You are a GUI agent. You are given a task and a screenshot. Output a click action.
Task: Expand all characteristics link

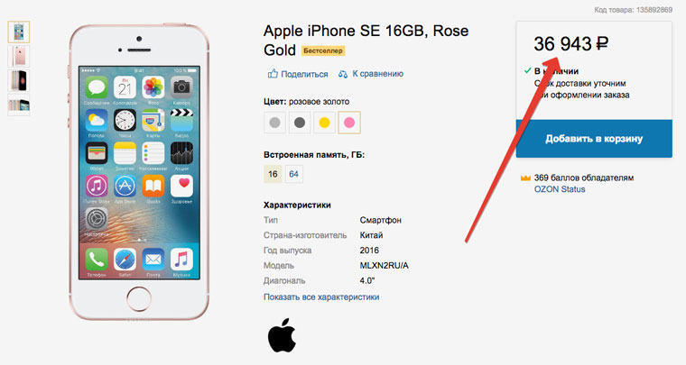(x=321, y=297)
